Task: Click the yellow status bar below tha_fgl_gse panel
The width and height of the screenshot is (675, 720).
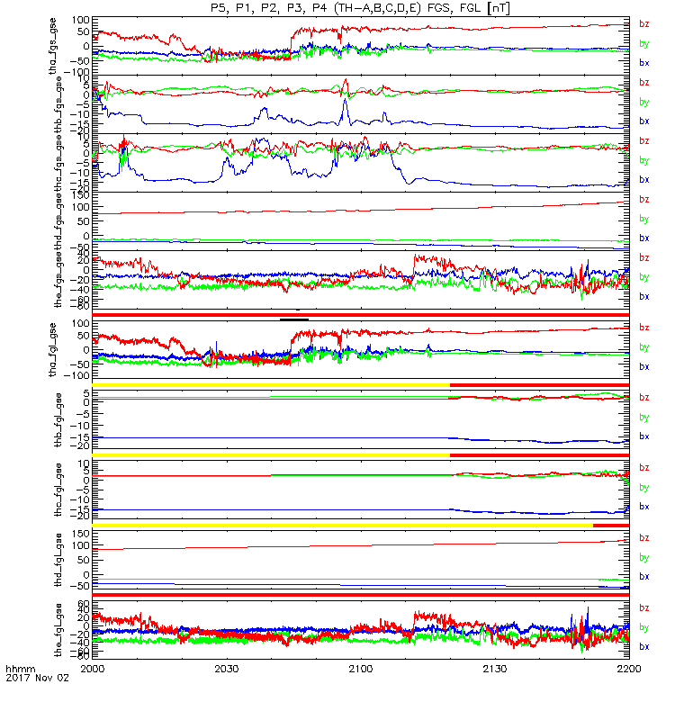Action: coord(271,385)
